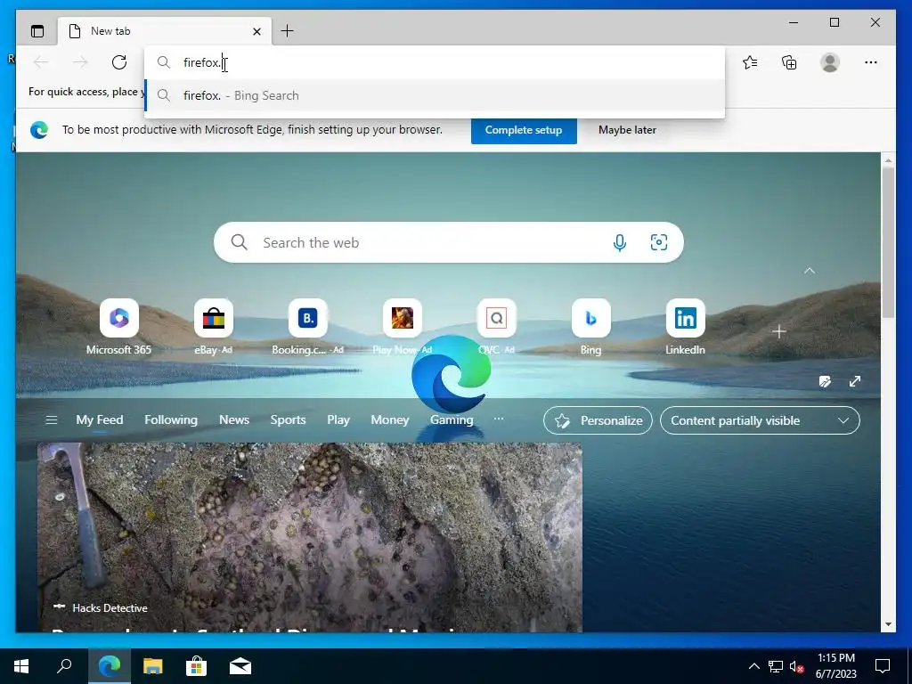Switch to Money tab
The width and height of the screenshot is (912, 684).
coord(390,420)
